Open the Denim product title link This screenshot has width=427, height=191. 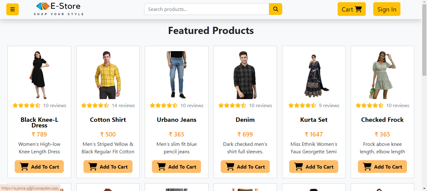point(245,120)
